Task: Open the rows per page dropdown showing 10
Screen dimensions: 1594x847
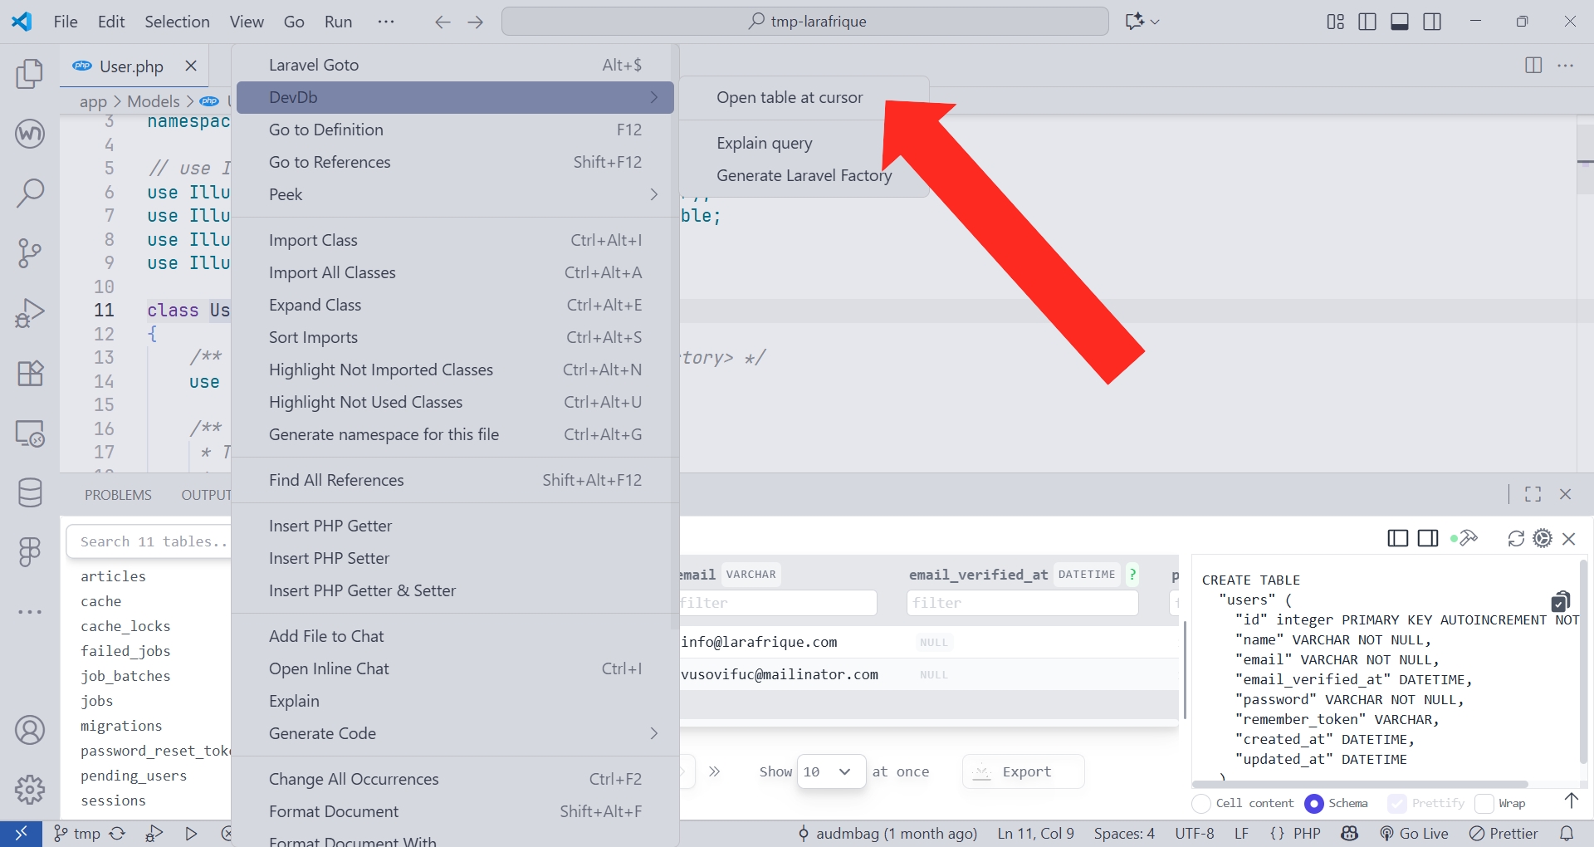Action: pos(830,771)
